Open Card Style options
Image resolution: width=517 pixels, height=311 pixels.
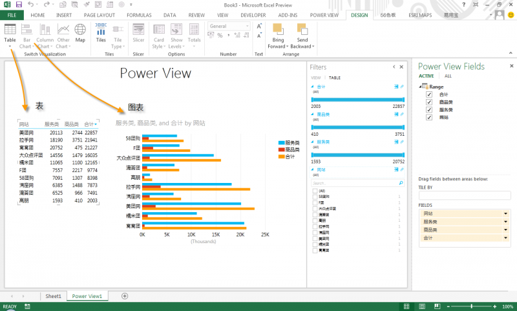coord(159,36)
